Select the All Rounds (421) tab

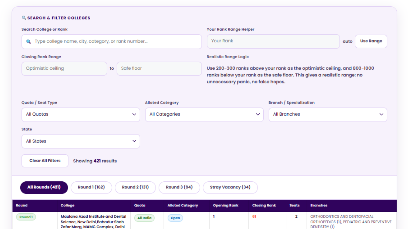point(44,188)
